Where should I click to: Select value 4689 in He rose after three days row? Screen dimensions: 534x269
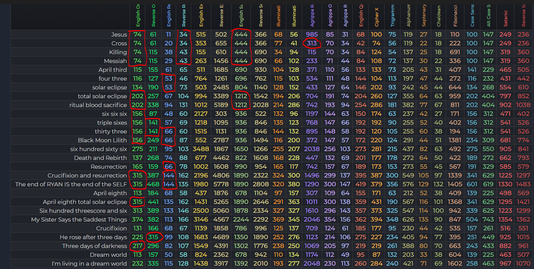[x=221, y=237]
